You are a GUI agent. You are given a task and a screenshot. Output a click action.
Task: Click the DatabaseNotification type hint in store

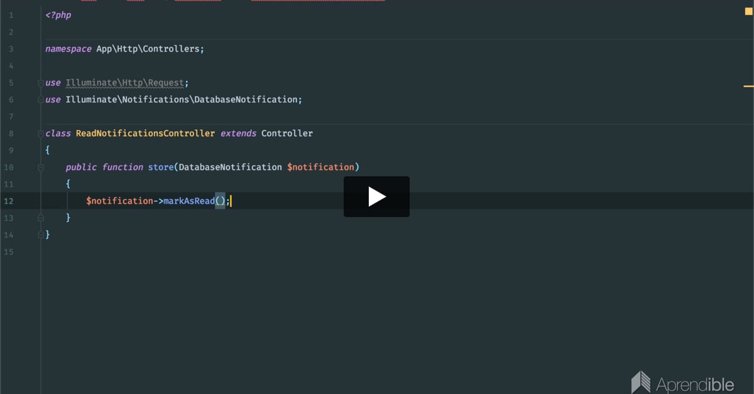tap(231, 167)
